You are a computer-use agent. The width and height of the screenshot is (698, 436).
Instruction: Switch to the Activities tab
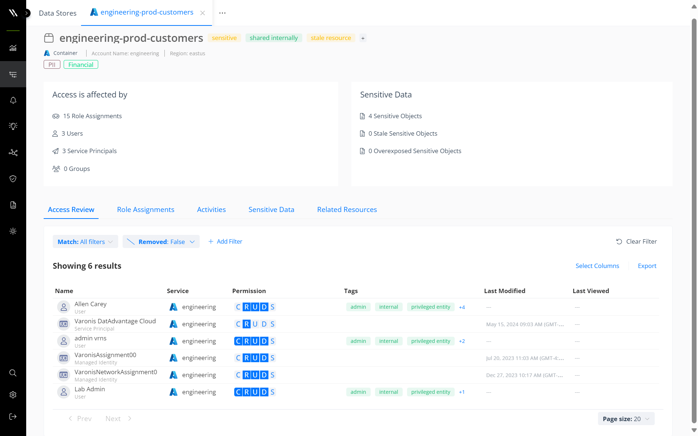(211, 209)
